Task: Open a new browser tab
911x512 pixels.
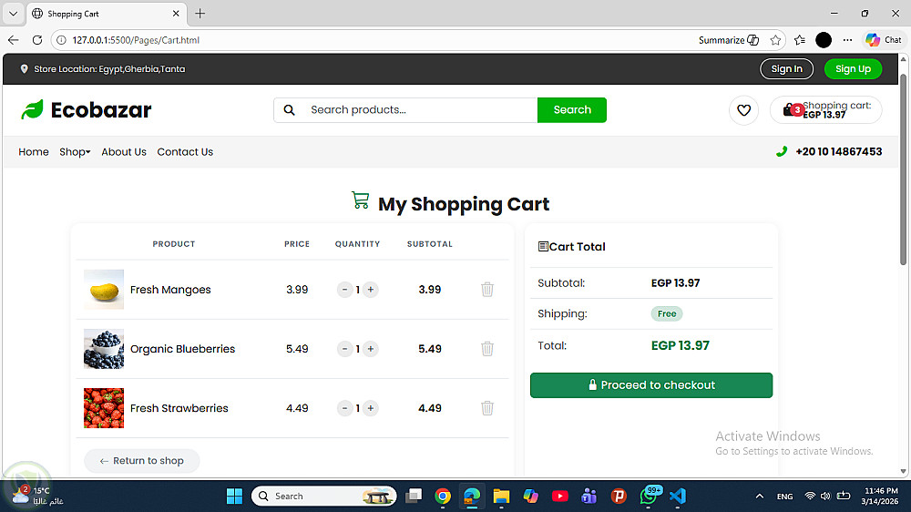Action: point(200,14)
